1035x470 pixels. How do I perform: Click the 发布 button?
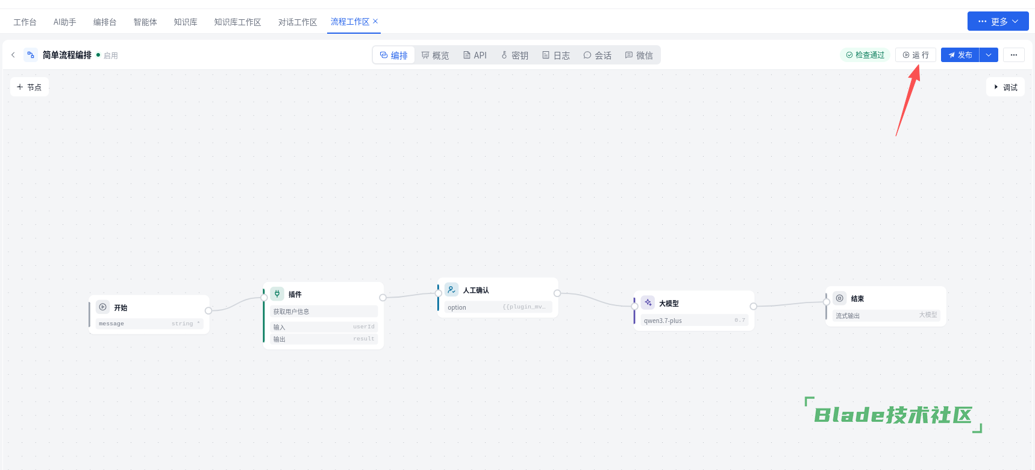point(960,55)
